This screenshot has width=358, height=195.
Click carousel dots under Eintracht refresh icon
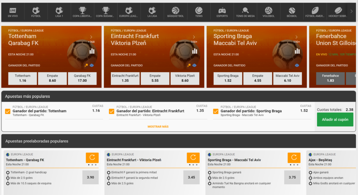coord(193,165)
